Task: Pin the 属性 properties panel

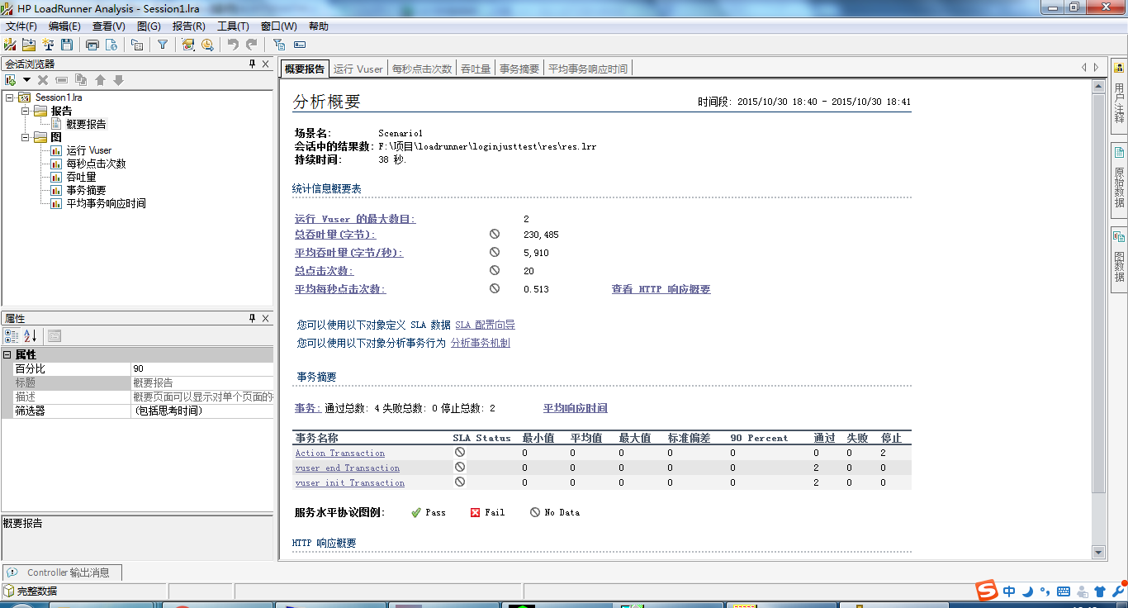Action: coord(253,318)
